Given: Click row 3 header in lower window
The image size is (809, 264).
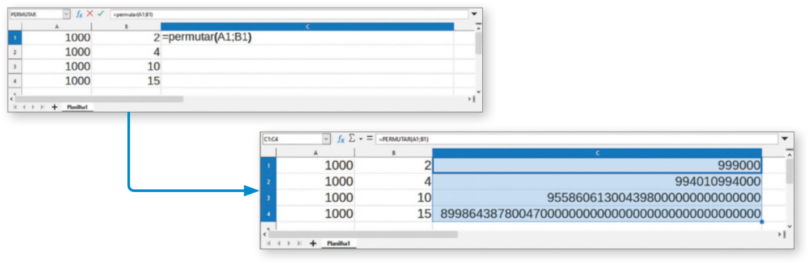Looking at the screenshot, I should 268,198.
